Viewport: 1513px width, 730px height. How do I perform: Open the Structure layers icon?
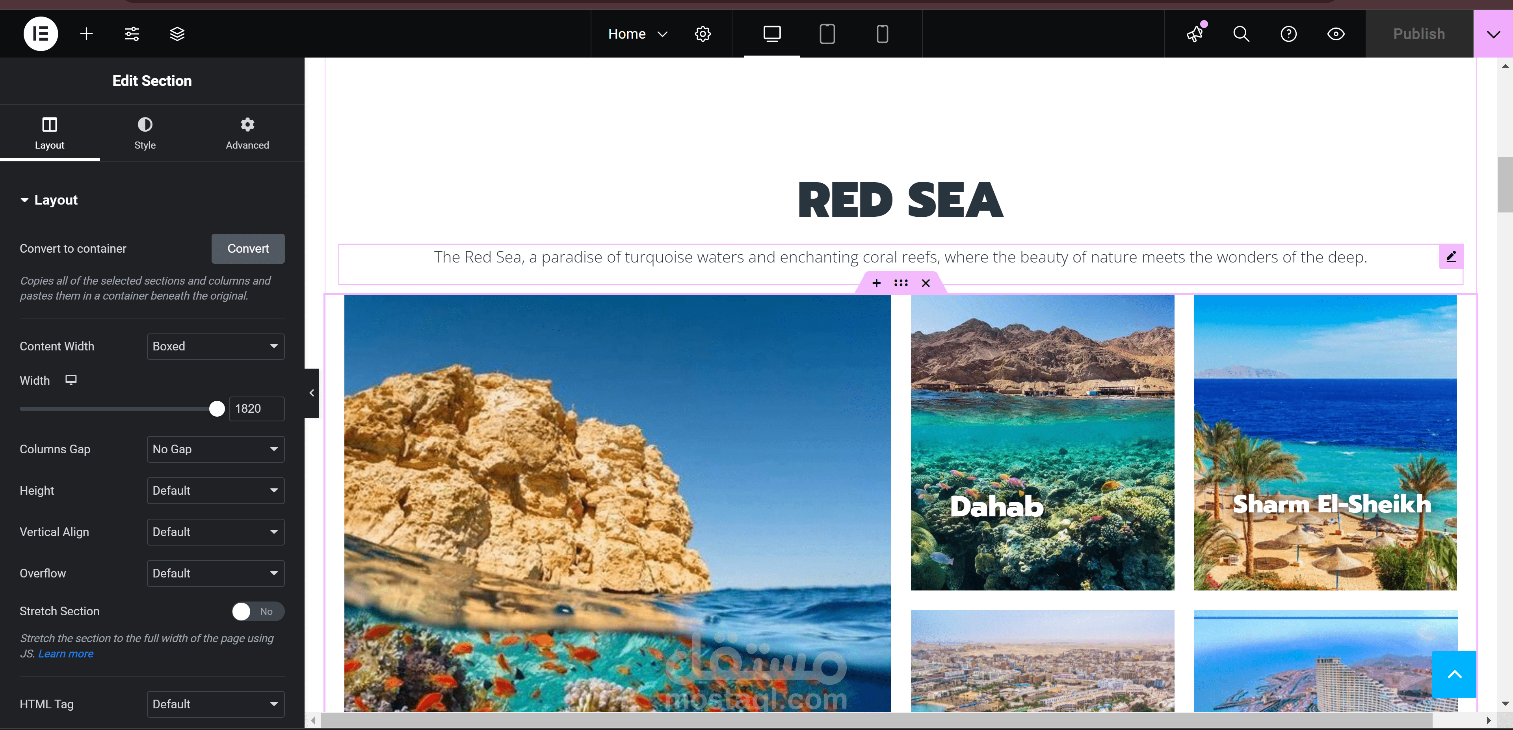point(177,34)
